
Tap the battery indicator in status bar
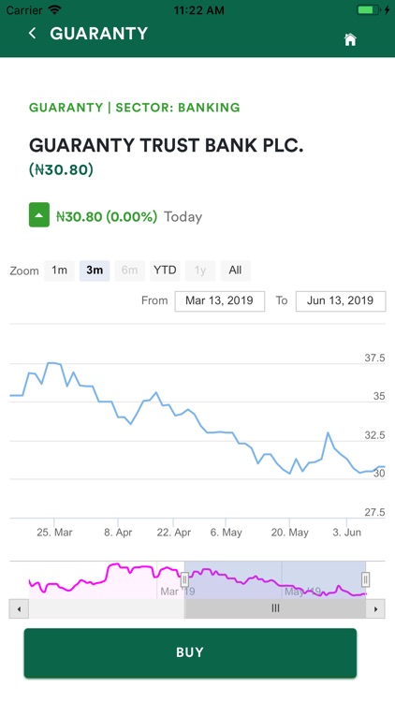[368, 9]
